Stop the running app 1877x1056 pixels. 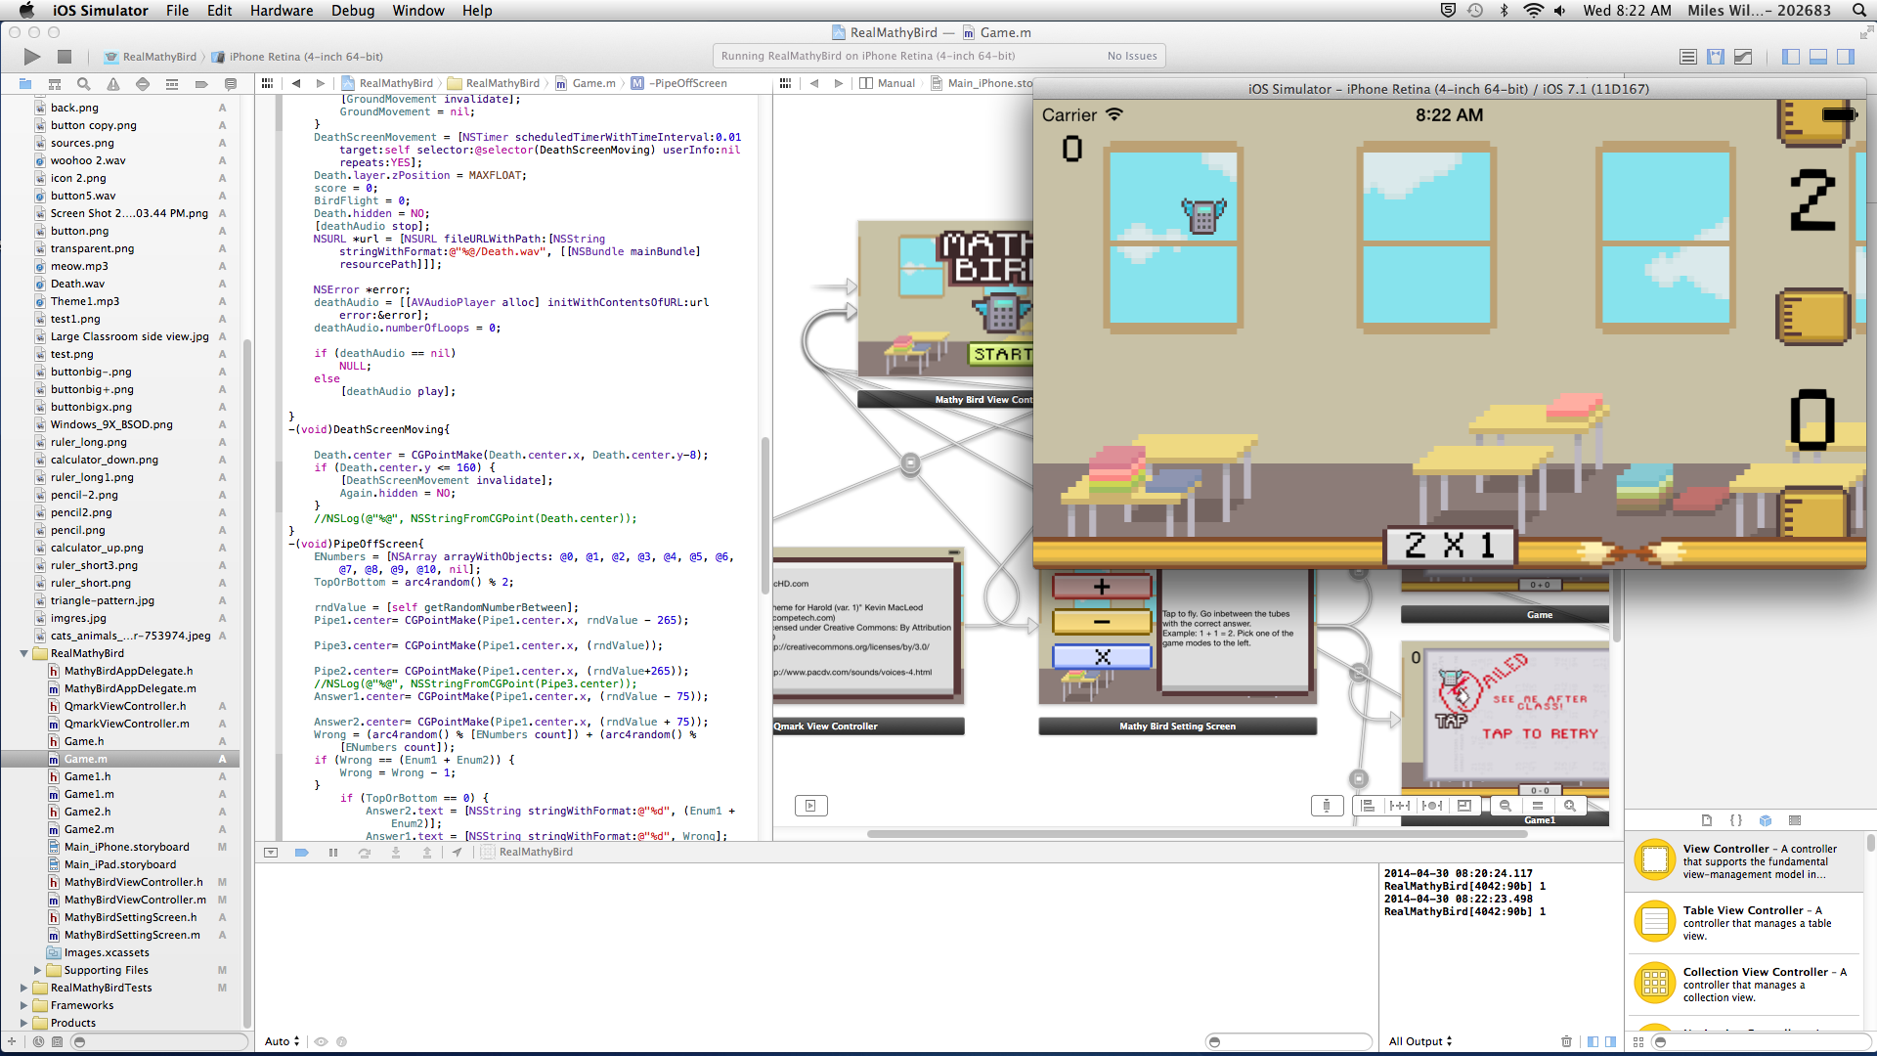pos(65,57)
